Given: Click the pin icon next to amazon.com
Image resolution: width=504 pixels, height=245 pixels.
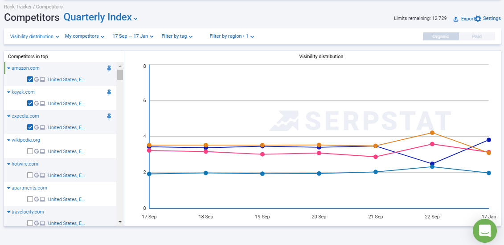Looking at the screenshot, I should coord(109,68).
